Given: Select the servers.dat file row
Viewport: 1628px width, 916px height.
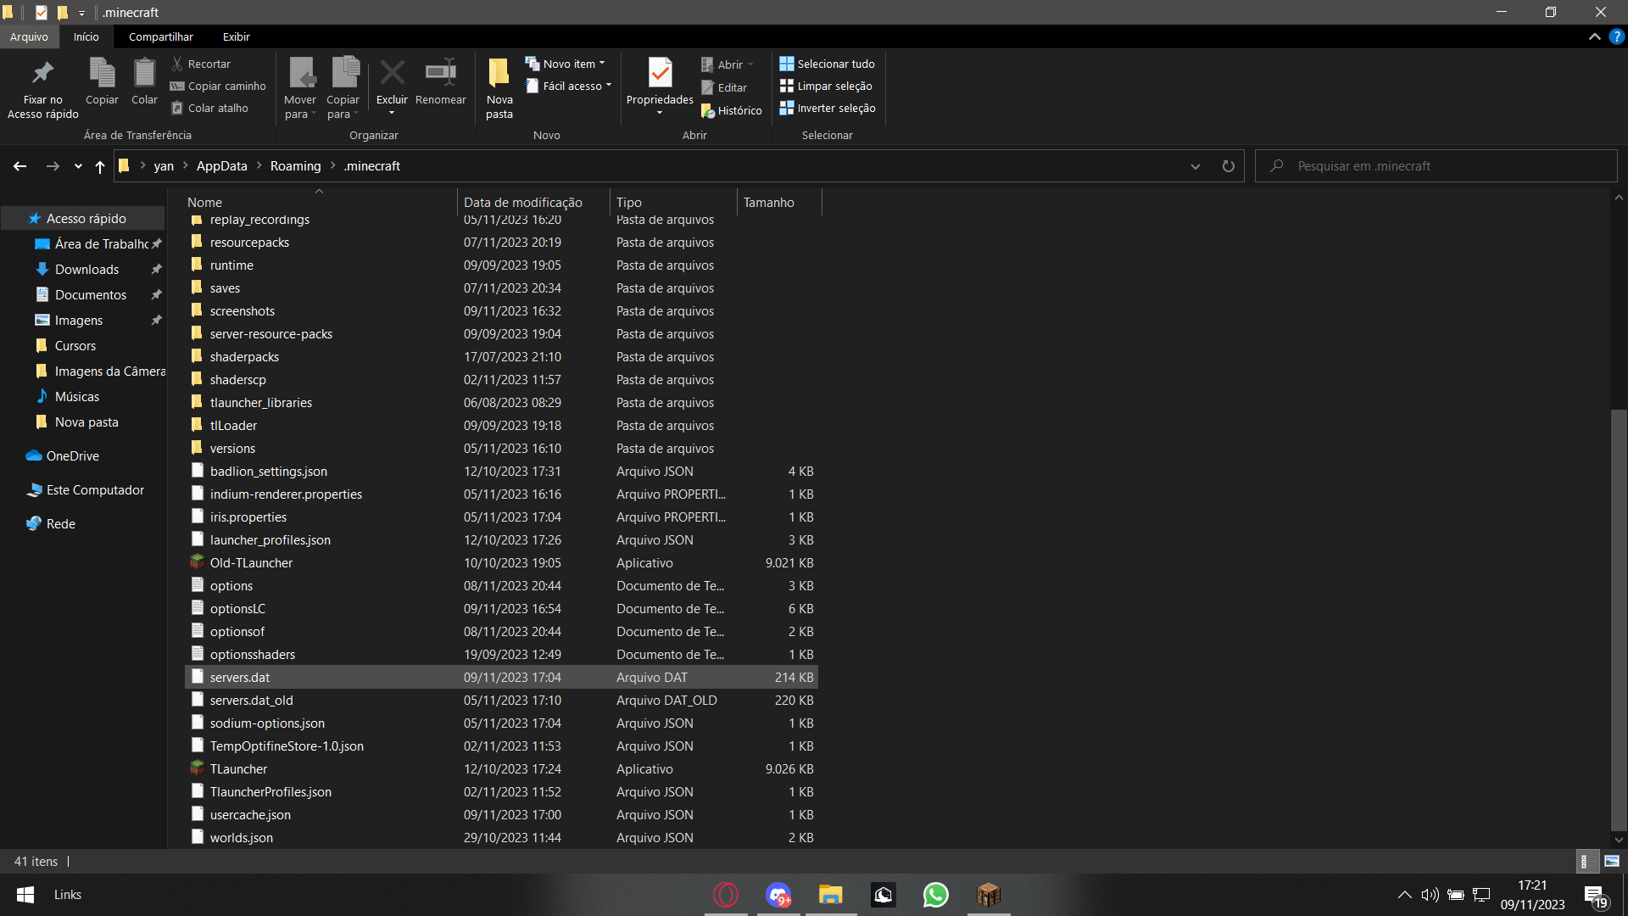Looking at the screenshot, I should [501, 678].
